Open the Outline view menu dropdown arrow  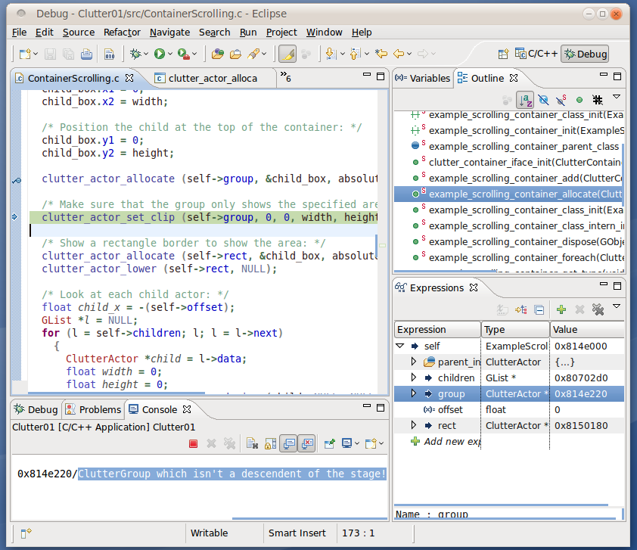(x=617, y=98)
